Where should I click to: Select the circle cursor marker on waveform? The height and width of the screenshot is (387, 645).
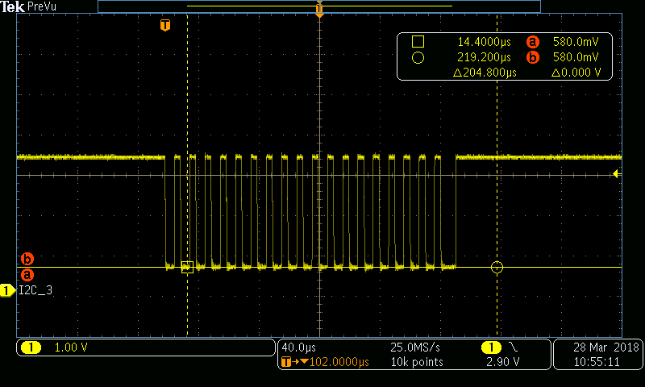pos(497,268)
